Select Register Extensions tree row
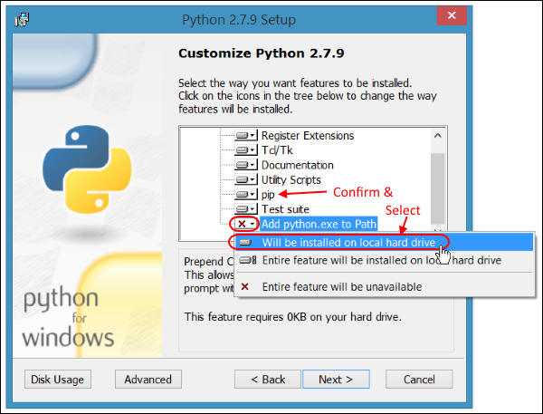The height and width of the screenshot is (414, 543). [308, 135]
